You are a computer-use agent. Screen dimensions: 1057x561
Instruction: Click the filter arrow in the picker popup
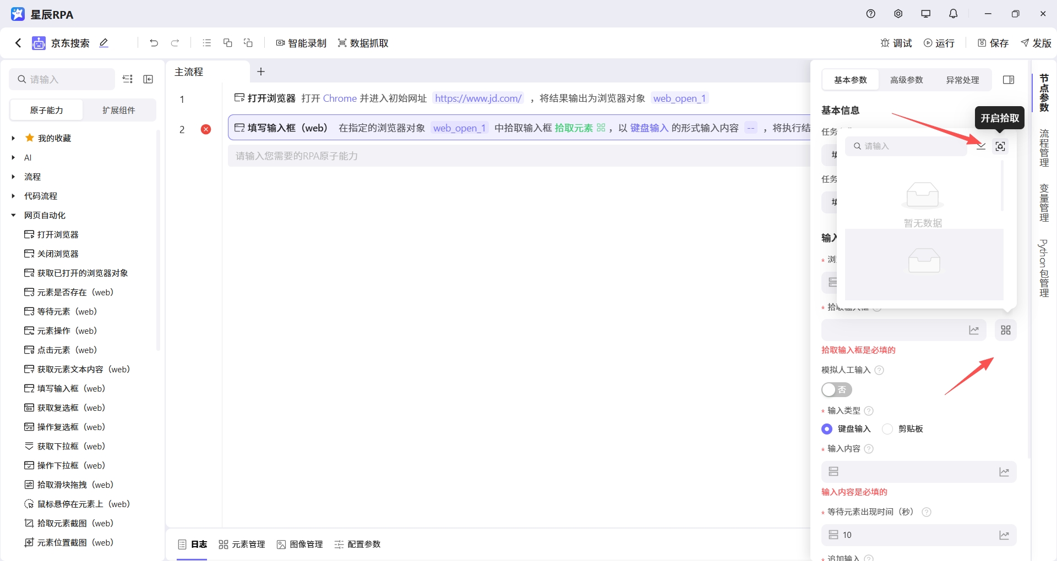click(x=982, y=146)
